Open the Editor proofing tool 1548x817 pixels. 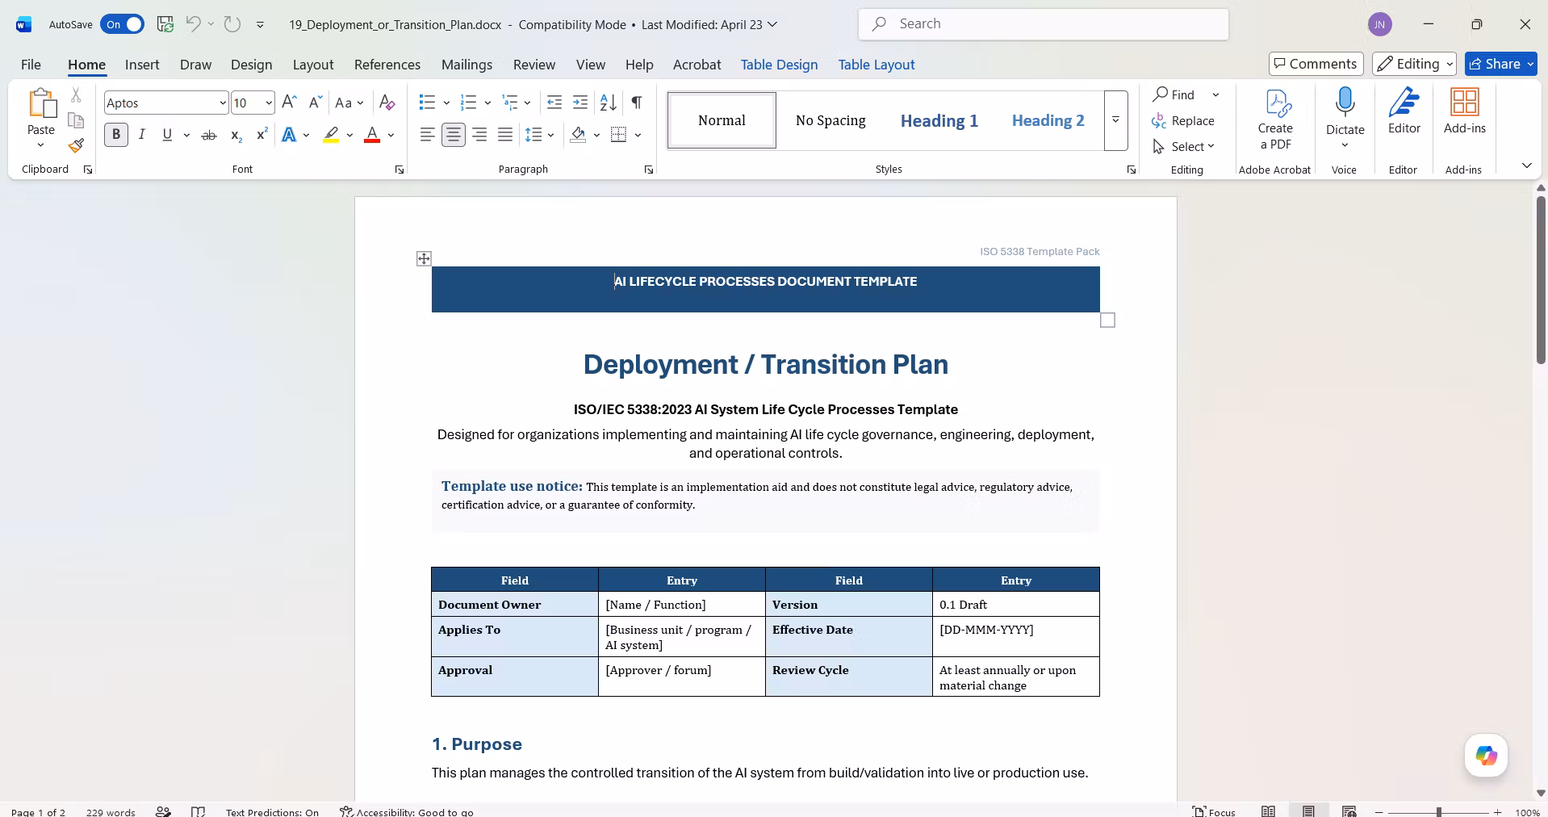[x=1404, y=112]
